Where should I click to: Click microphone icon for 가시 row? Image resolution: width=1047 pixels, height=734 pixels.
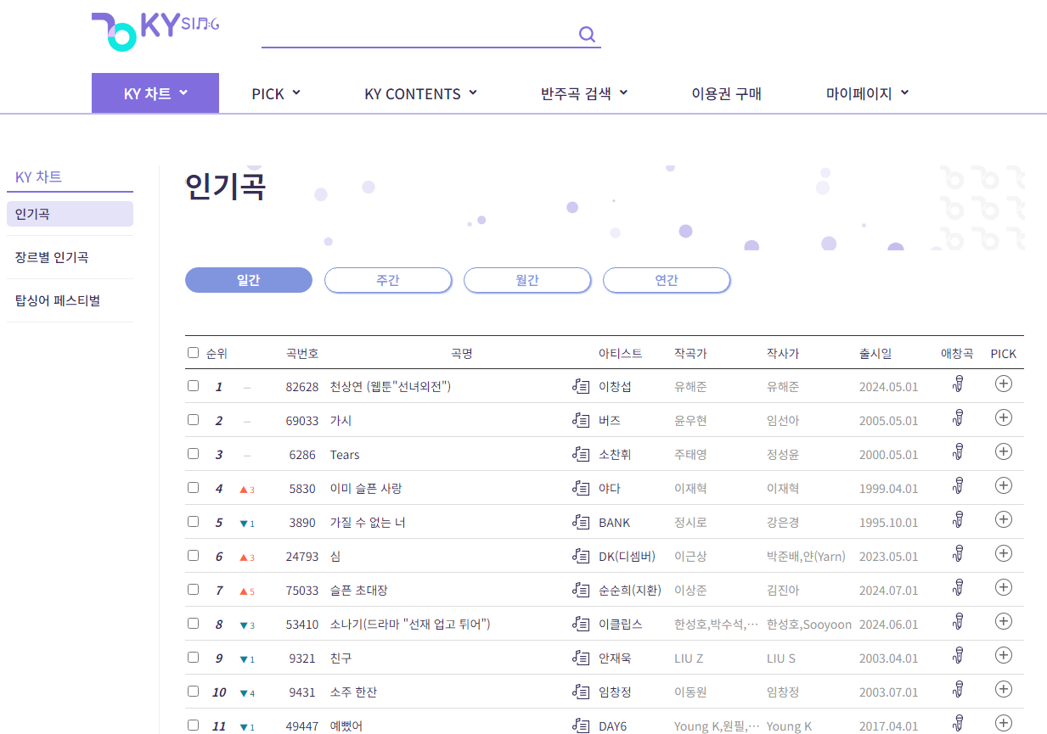pos(958,417)
